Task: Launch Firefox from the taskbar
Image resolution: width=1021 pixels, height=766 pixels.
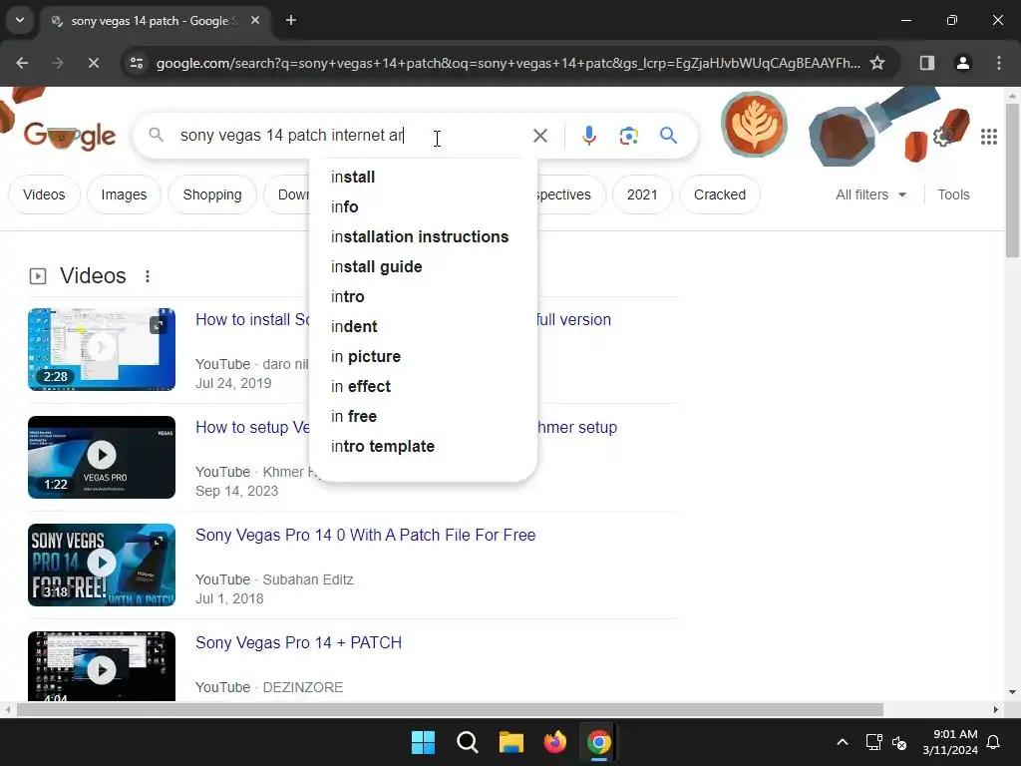Action: [554, 742]
